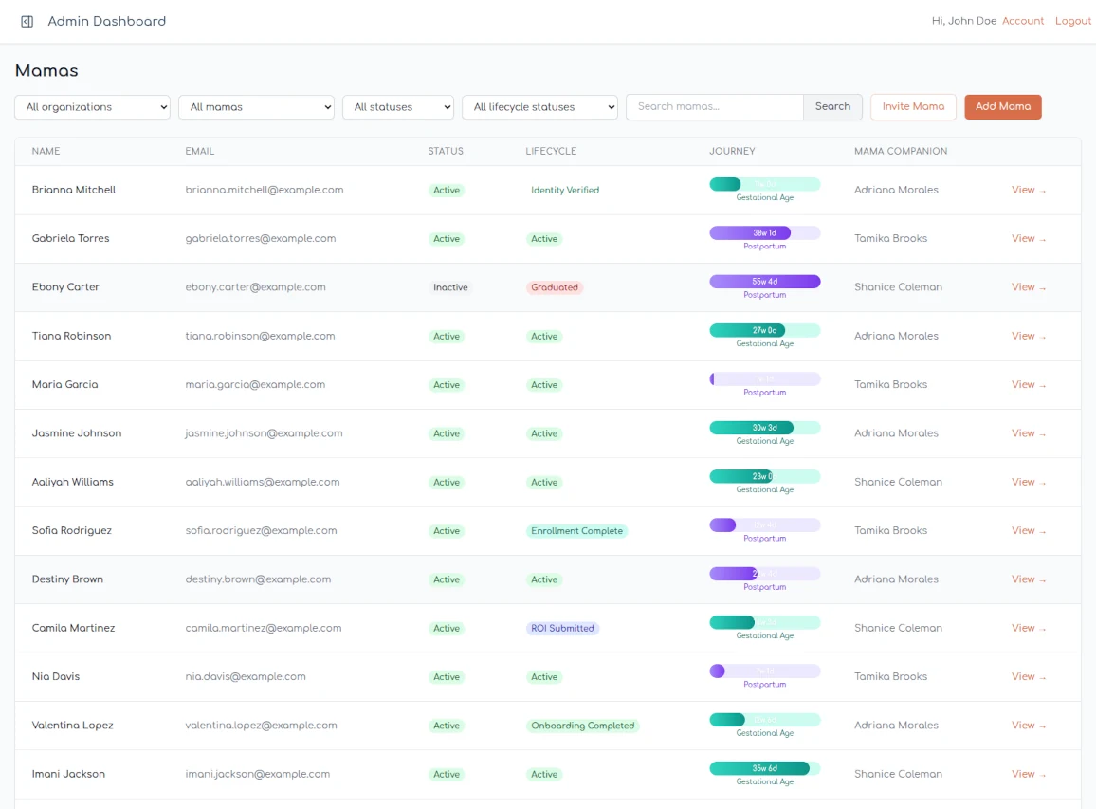Screen dimensions: 1096x809
Task: Click the Search button
Action: pyautogui.click(x=832, y=107)
